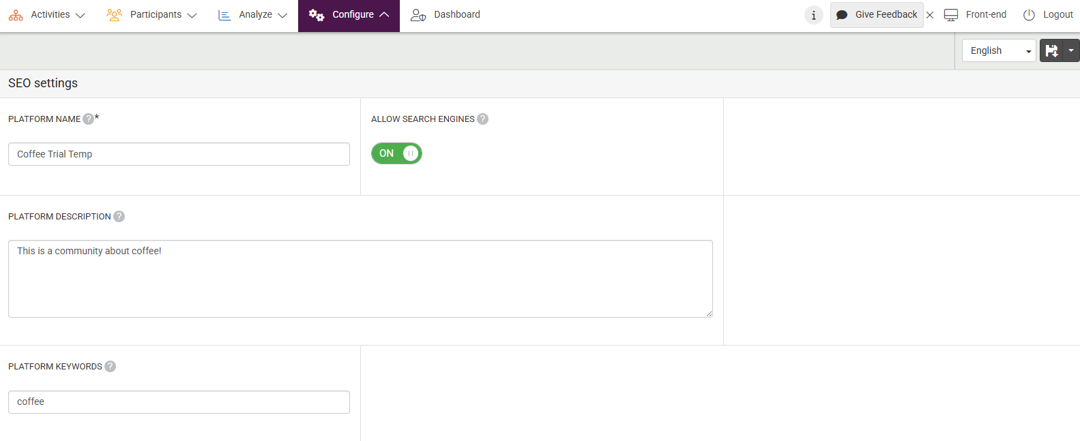Open the Participants menu
Screen dimensions: 1080x441
click(152, 15)
